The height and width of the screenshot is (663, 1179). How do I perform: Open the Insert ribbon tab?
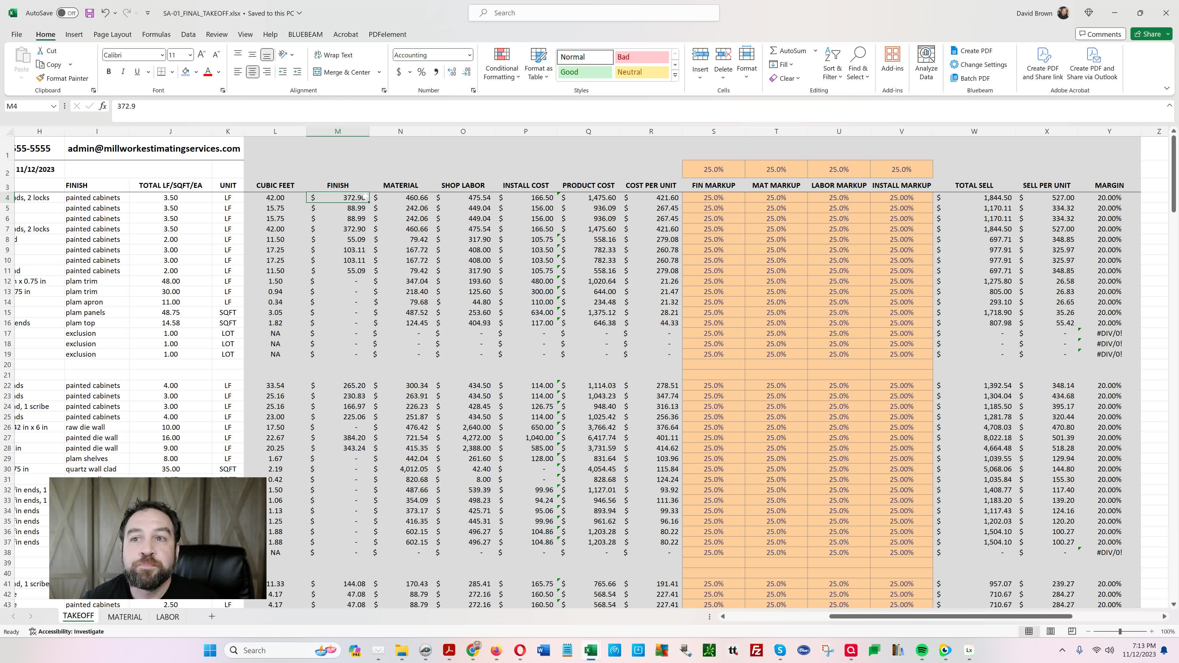coord(74,34)
